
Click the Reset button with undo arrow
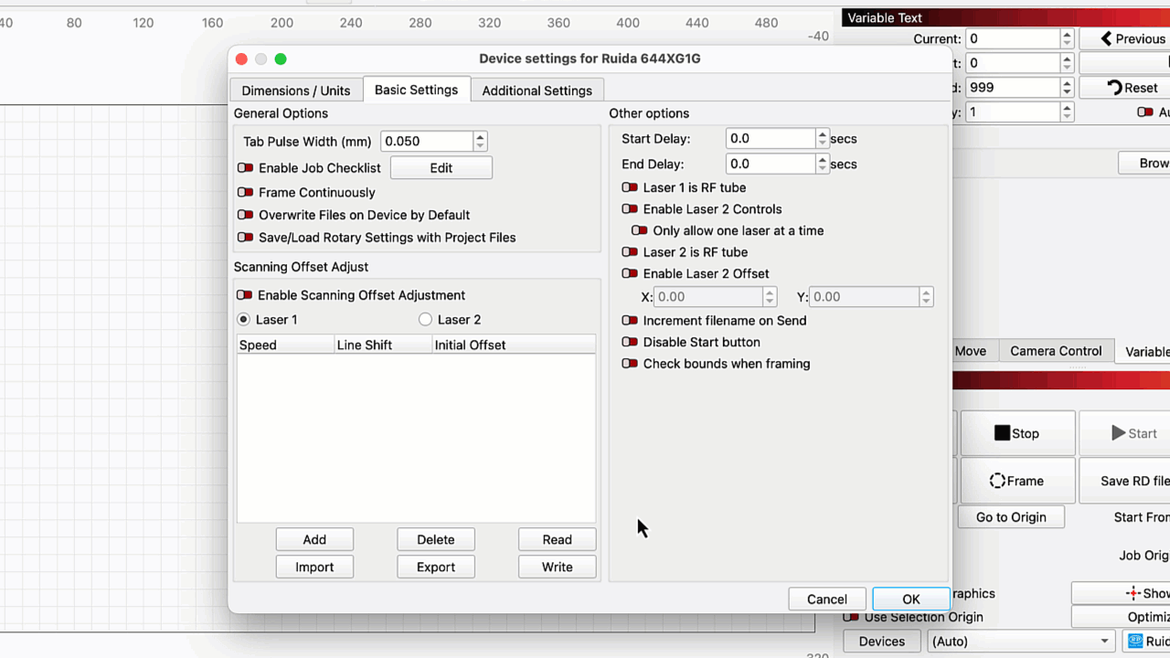(1132, 88)
